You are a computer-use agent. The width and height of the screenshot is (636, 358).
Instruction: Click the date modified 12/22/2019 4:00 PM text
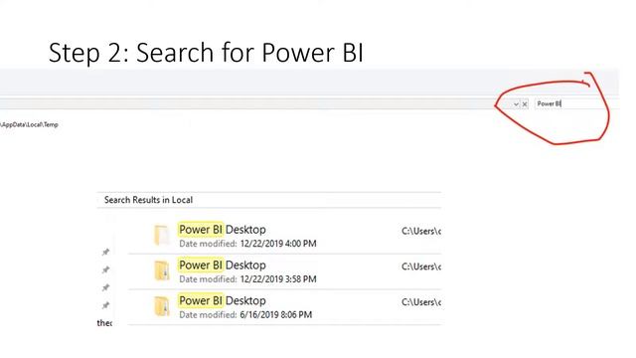247,244
